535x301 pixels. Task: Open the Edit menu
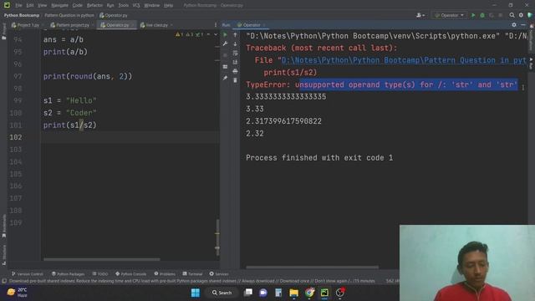pyautogui.click(x=30, y=6)
